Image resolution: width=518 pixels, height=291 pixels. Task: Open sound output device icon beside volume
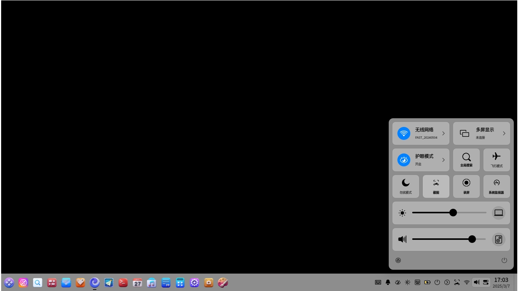499,239
